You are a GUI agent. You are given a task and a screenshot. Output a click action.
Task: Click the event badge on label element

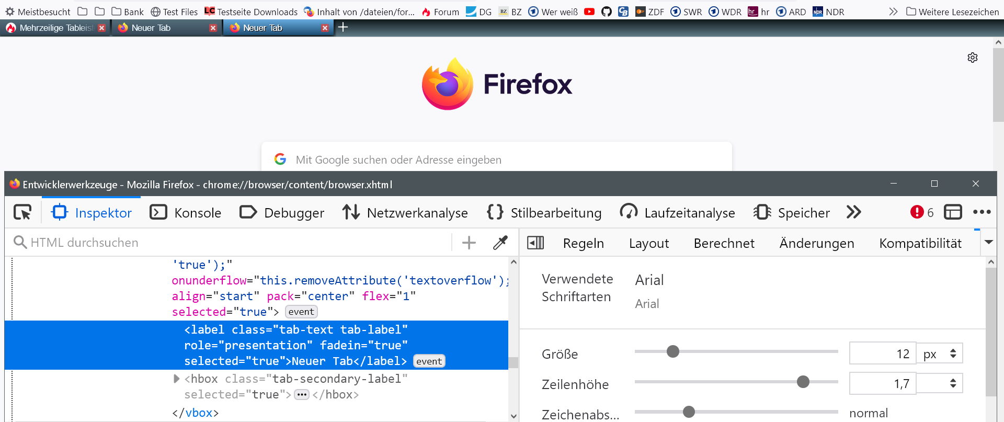429,361
